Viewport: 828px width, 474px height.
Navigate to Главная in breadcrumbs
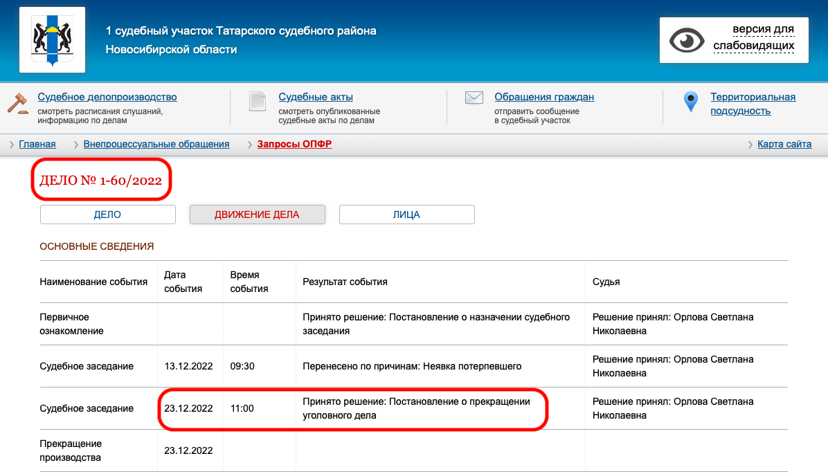37,144
